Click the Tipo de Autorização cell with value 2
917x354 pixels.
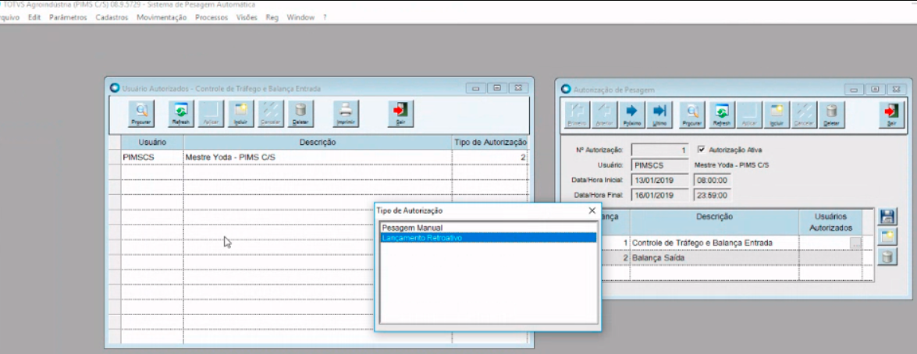click(x=490, y=158)
